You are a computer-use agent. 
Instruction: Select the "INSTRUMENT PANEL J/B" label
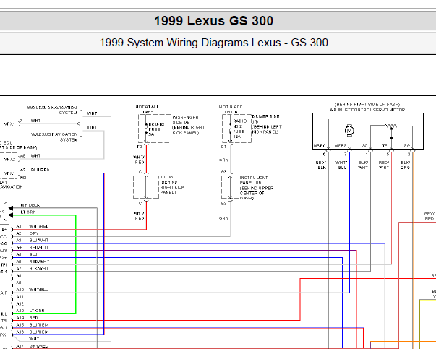[254, 181]
